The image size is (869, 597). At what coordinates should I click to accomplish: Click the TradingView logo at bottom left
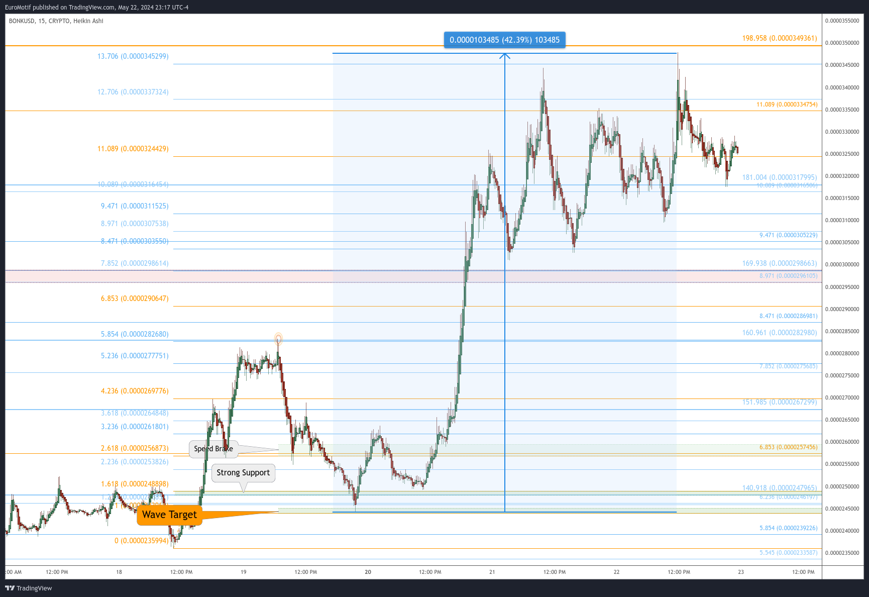pos(29,588)
